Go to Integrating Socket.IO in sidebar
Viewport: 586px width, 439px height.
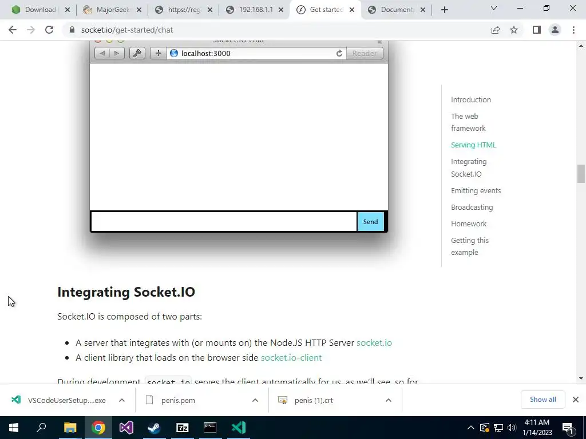pyautogui.click(x=469, y=167)
